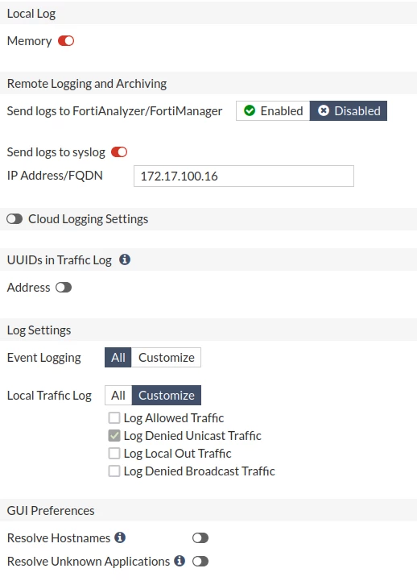The height and width of the screenshot is (585, 417).
Task: Click the IP Address/FQDN input field
Action: pos(244,176)
